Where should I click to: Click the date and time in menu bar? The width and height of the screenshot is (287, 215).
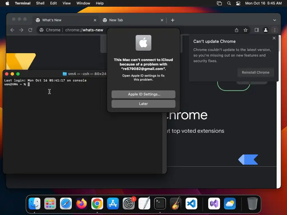(x=263, y=3)
